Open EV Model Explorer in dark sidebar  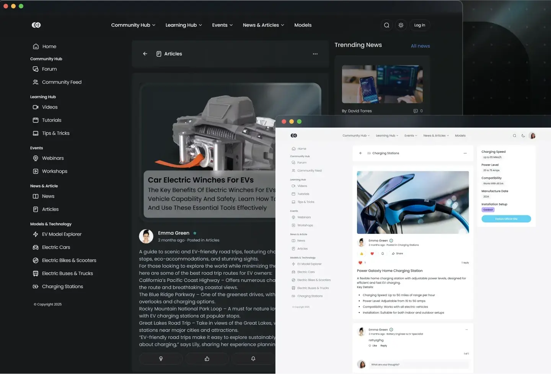(57, 234)
